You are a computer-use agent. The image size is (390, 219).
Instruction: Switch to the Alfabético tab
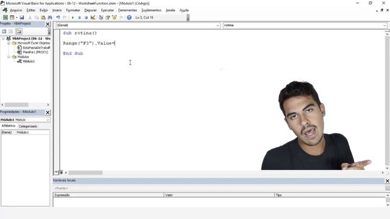click(9, 126)
